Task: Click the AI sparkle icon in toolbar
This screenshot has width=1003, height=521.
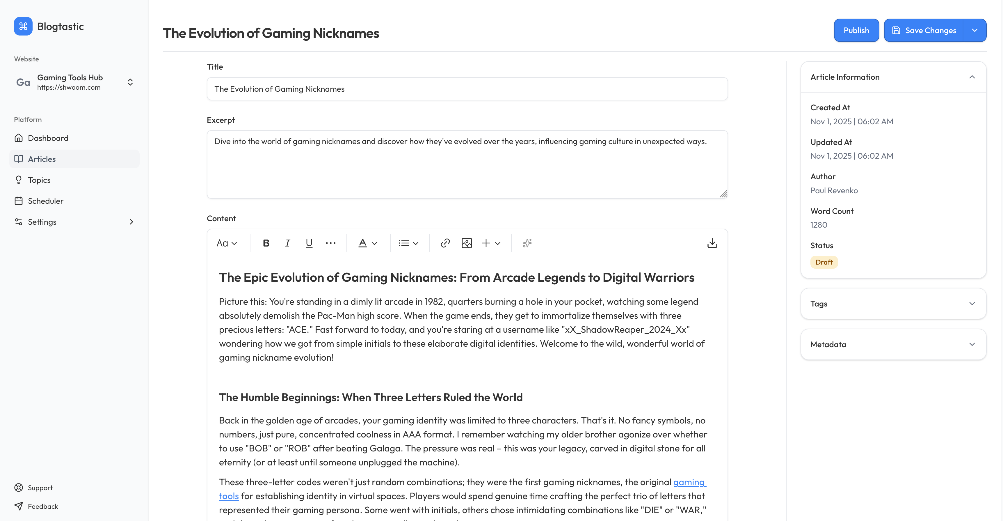Action: pos(527,243)
